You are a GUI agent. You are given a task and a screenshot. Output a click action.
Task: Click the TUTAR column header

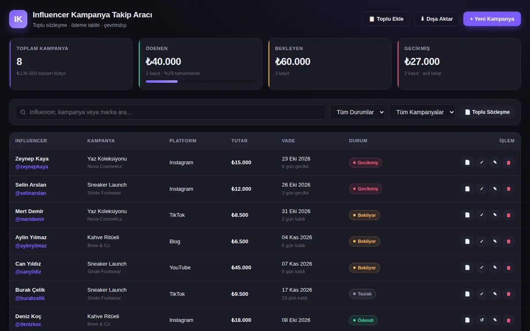(239, 141)
